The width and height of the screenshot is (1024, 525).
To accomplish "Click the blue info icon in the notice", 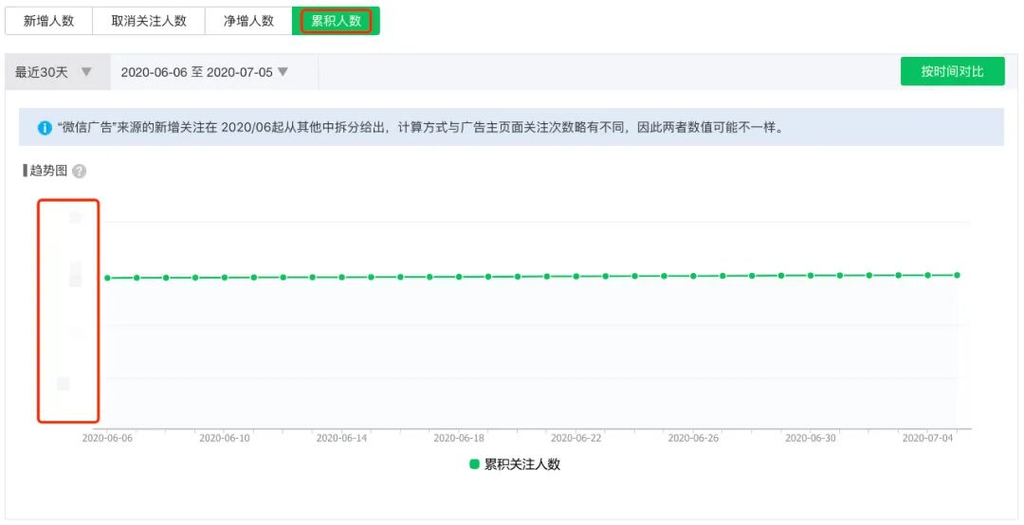I will pos(45,128).
